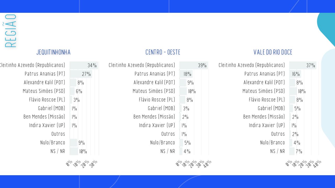335x188 pixels.
Task: Click the 16% Patrus bar in Vale do Rio Doce
Action: (295, 74)
